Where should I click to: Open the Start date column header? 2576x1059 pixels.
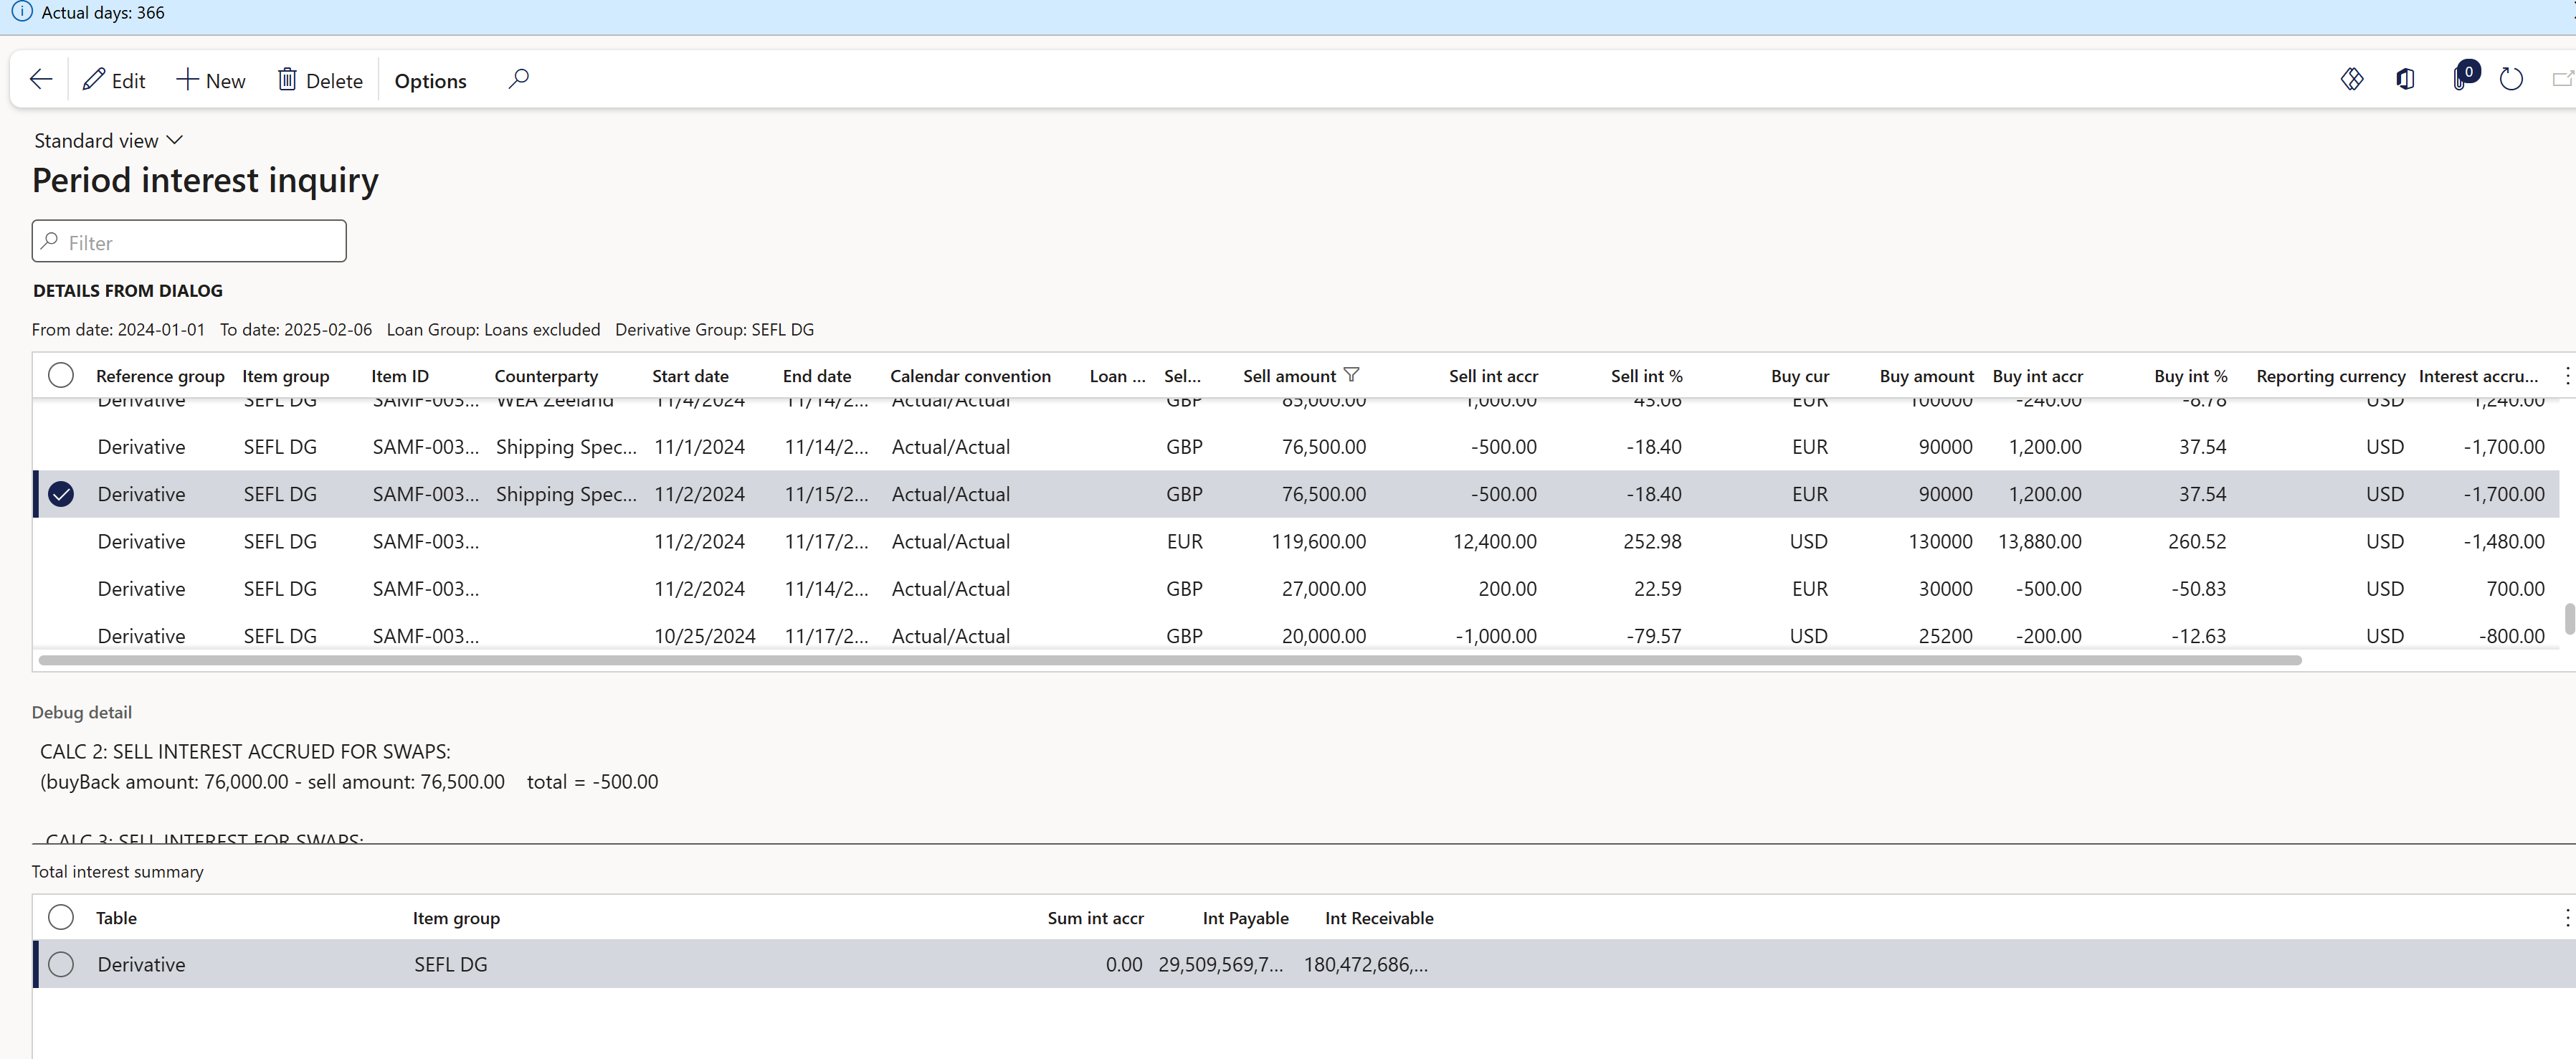pos(690,376)
